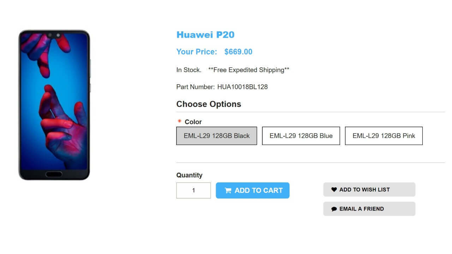Click the Quantity label
Image resolution: width=452 pixels, height=254 pixels.
189,175
